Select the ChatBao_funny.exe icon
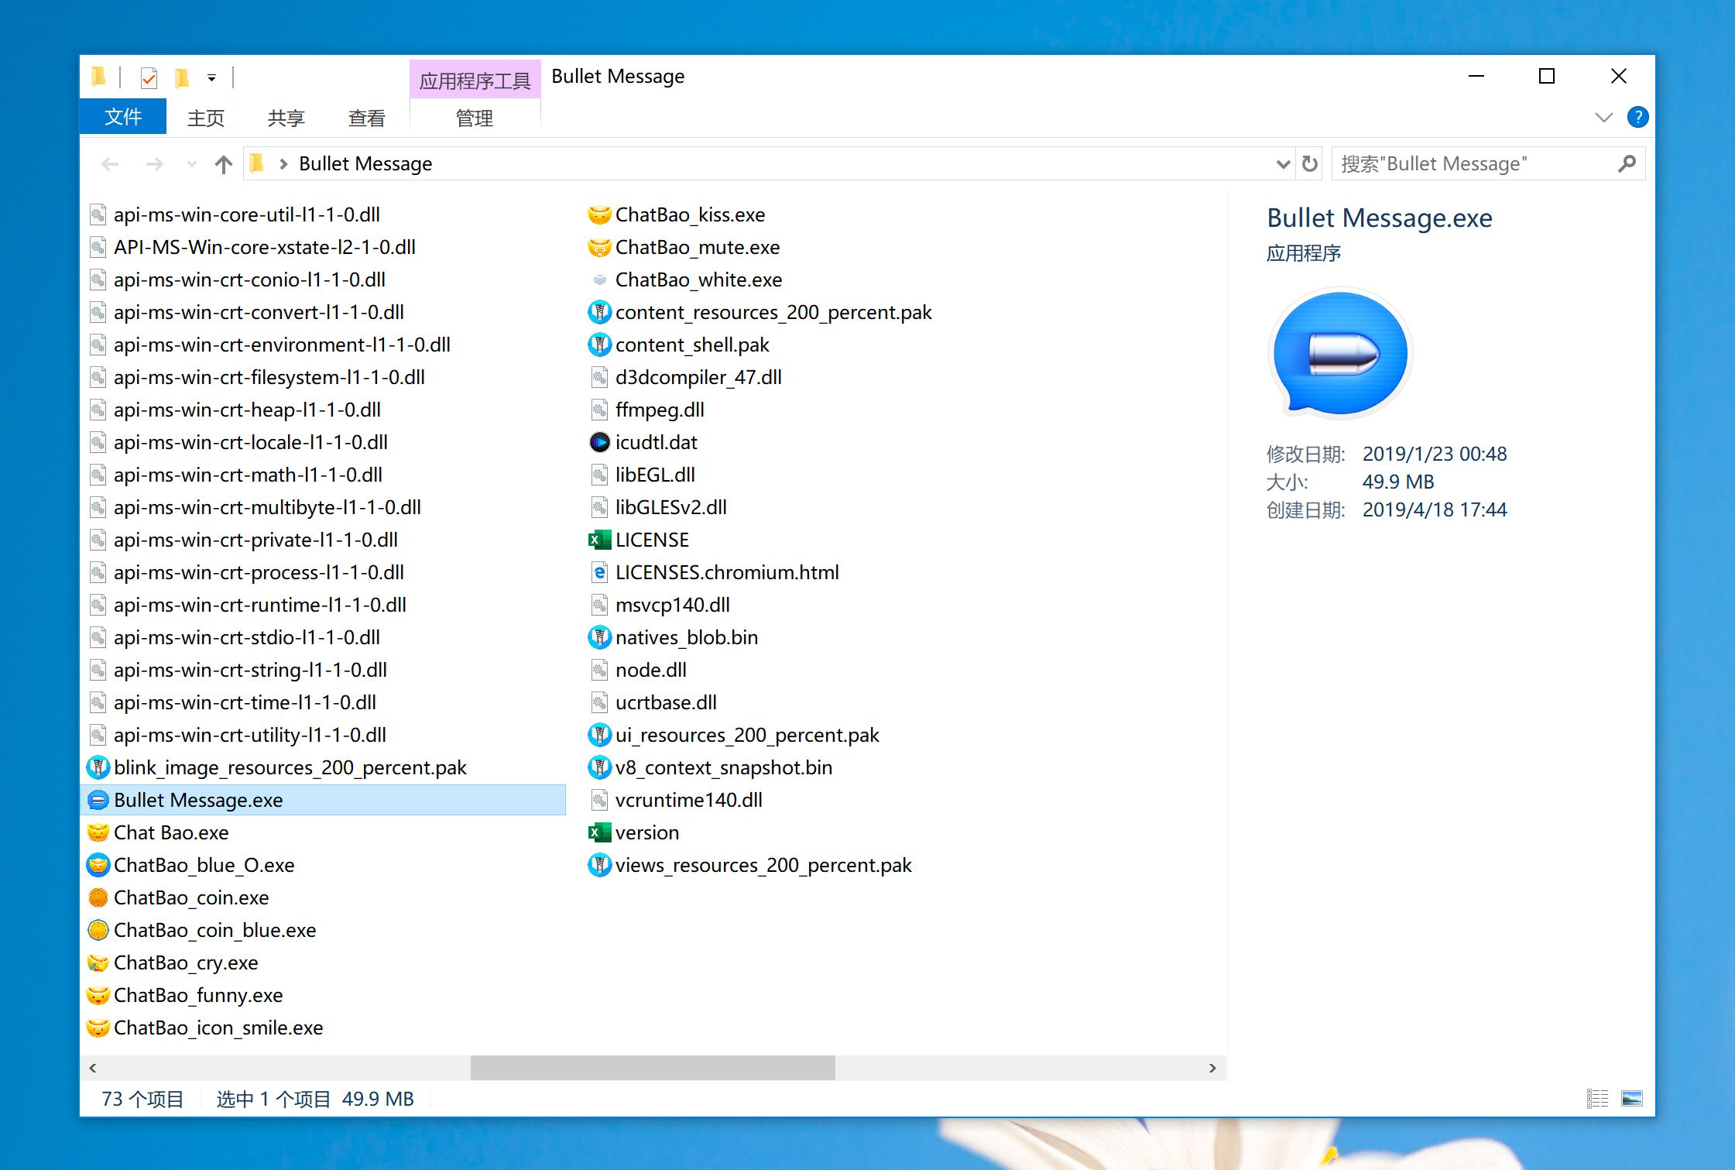This screenshot has width=1735, height=1170. click(98, 995)
